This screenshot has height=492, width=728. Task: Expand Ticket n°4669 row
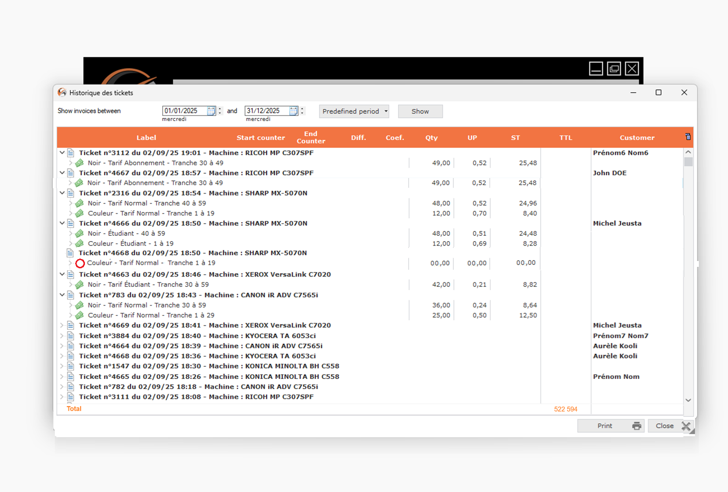[62, 326]
